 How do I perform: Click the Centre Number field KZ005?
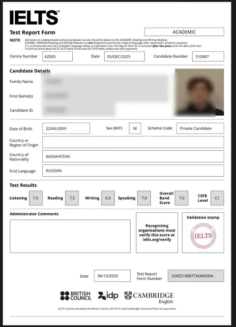point(58,57)
